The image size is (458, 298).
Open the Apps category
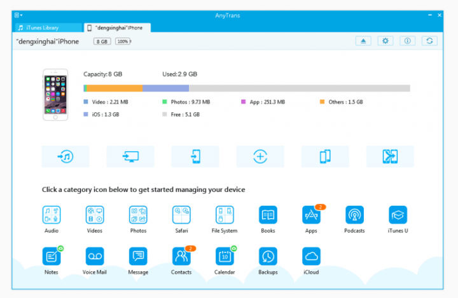click(311, 215)
